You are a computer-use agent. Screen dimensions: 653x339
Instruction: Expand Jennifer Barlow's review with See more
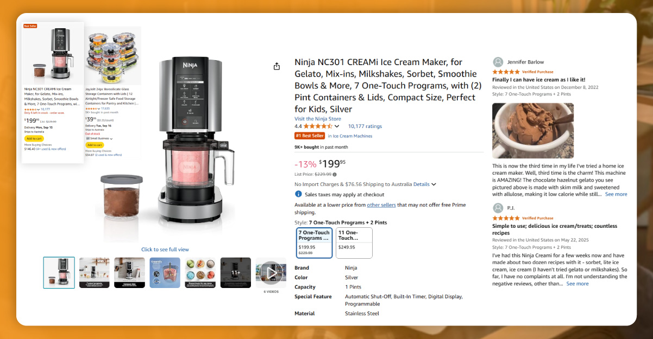click(x=616, y=194)
